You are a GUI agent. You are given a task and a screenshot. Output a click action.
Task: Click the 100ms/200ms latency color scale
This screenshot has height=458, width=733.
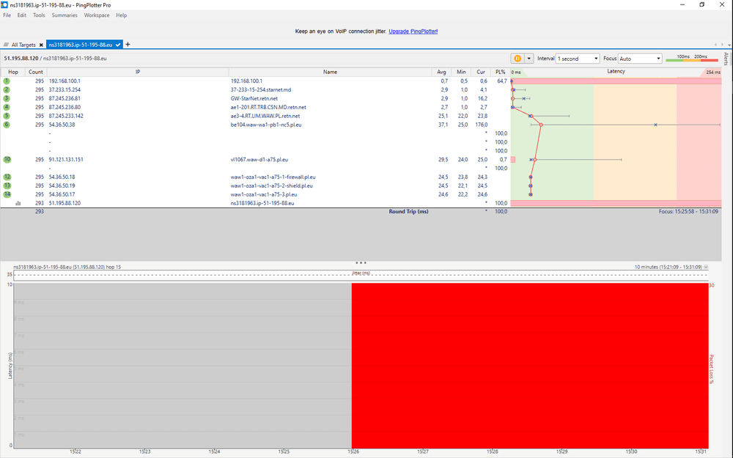(693, 59)
